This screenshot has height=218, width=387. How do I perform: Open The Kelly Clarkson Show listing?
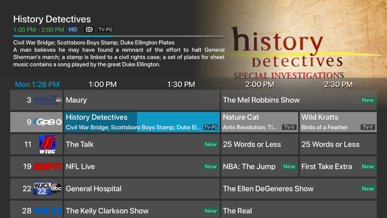(142, 209)
